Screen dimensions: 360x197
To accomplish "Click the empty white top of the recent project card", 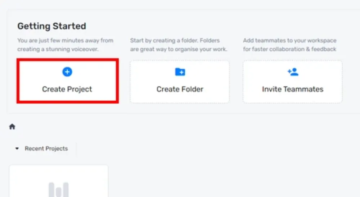I will pos(59,173).
